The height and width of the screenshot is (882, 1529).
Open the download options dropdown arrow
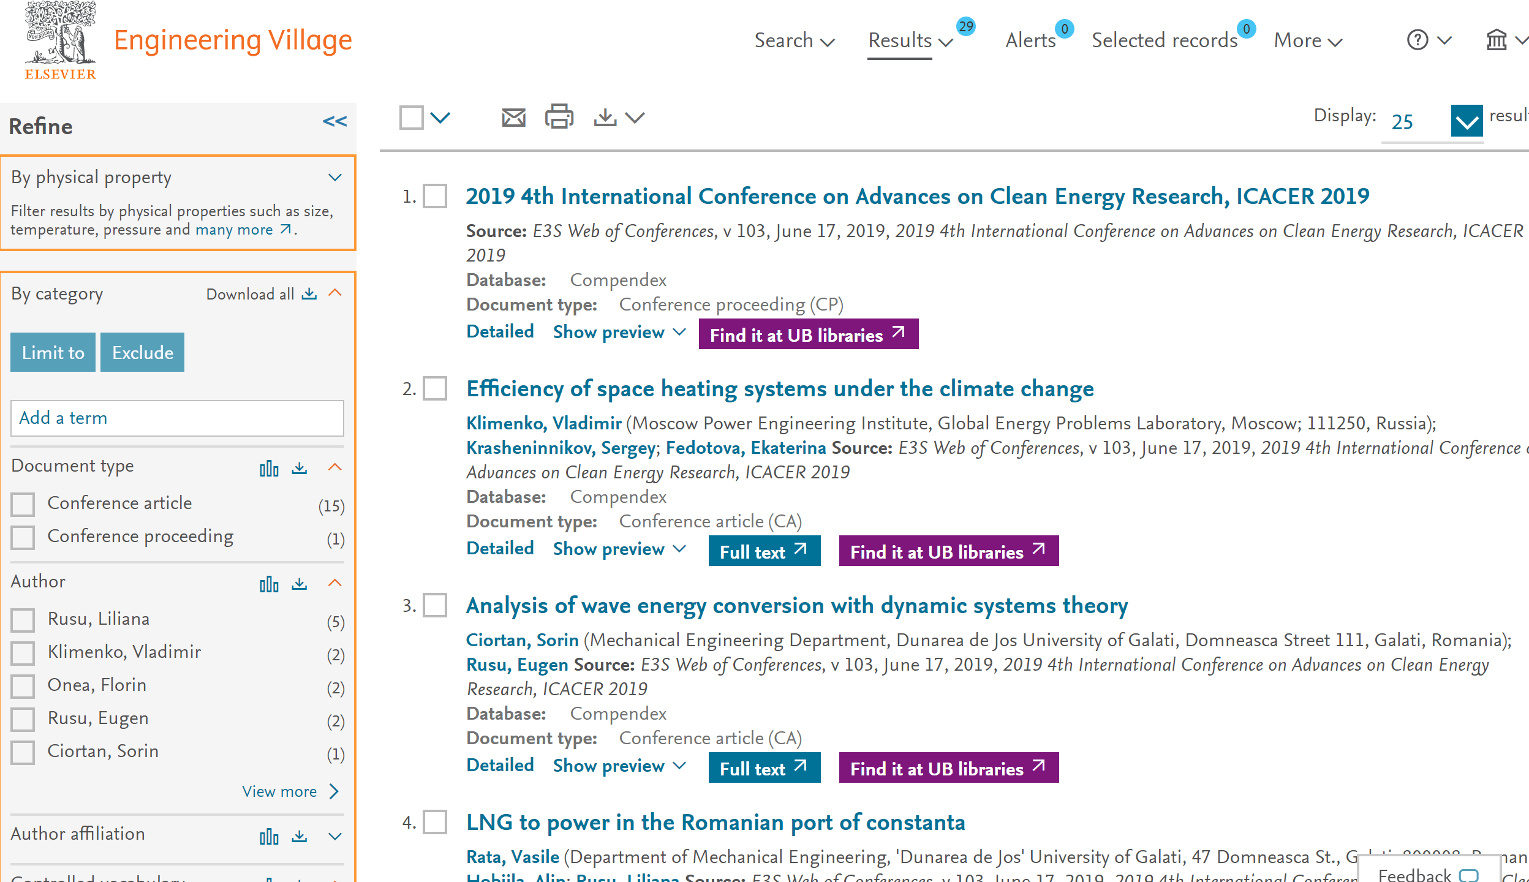click(635, 118)
